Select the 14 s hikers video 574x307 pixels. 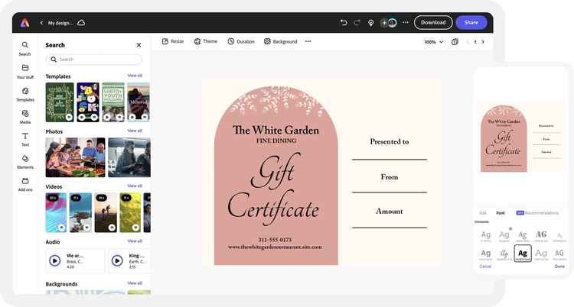point(106,213)
